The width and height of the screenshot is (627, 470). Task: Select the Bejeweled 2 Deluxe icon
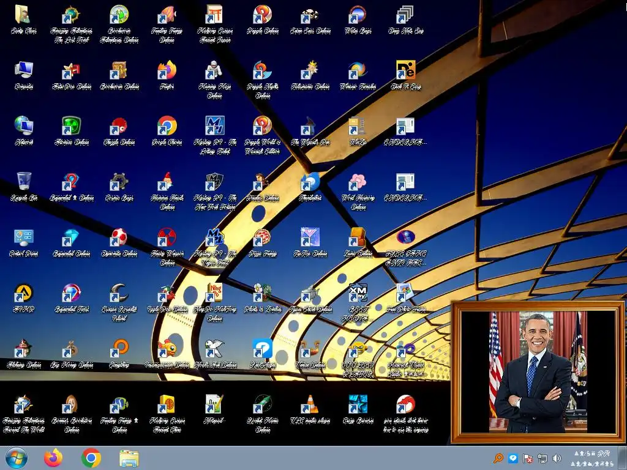tap(71, 186)
